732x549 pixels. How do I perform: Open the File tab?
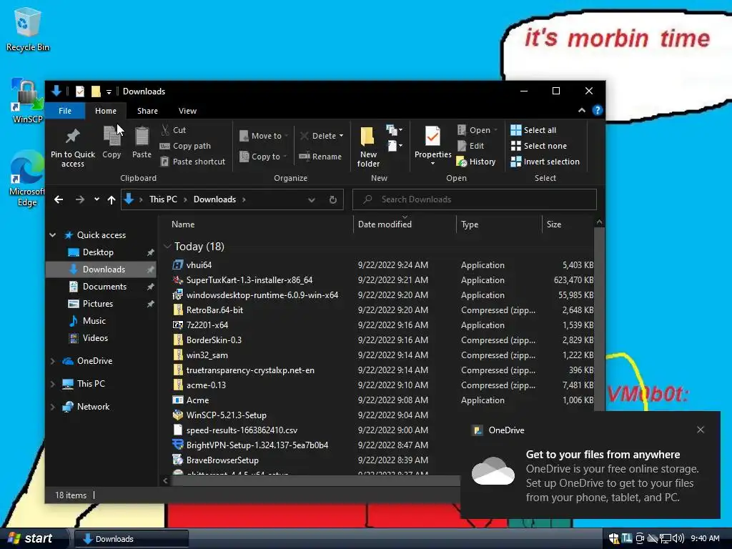click(65, 111)
